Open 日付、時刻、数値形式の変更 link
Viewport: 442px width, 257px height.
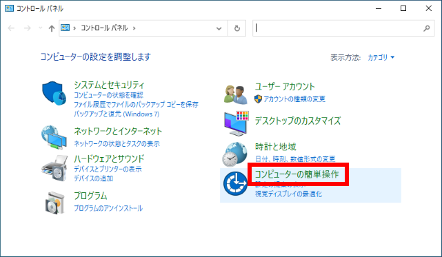tap(295, 159)
